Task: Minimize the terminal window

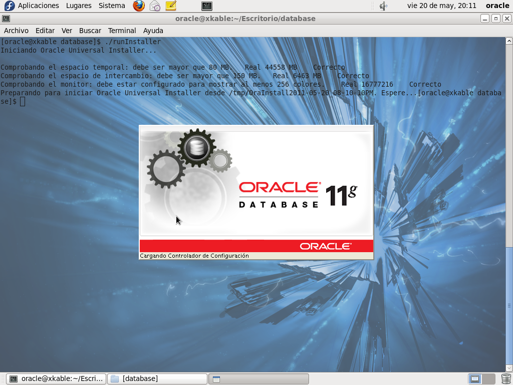Action: click(x=485, y=19)
